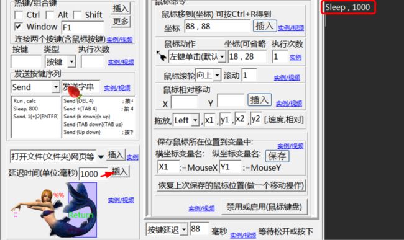Click the x2 field in the 拖放 row
Screen dimensions: 404x240
[x=241, y=118]
